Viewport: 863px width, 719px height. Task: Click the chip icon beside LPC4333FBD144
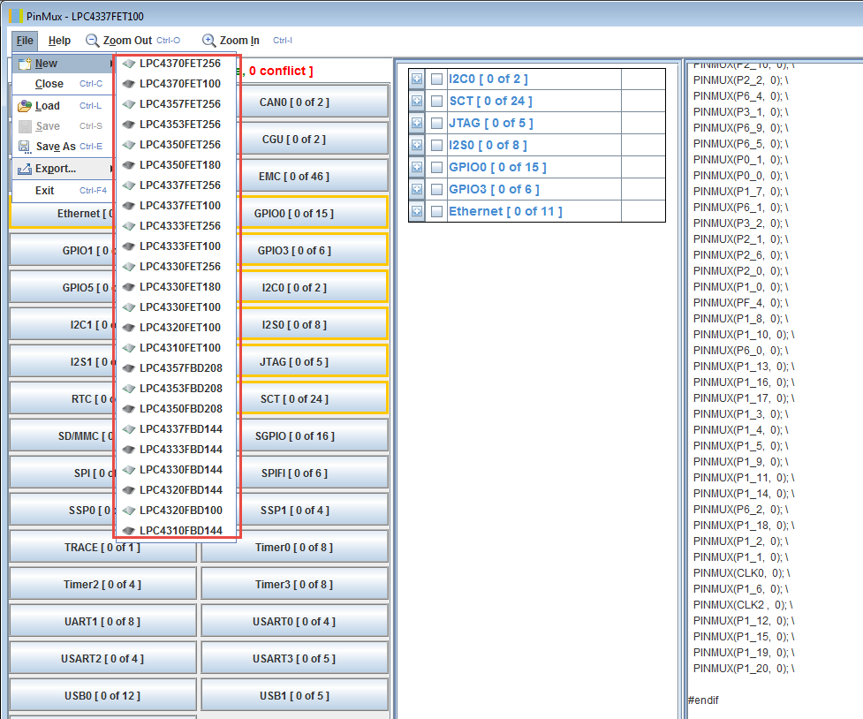pyautogui.click(x=129, y=450)
